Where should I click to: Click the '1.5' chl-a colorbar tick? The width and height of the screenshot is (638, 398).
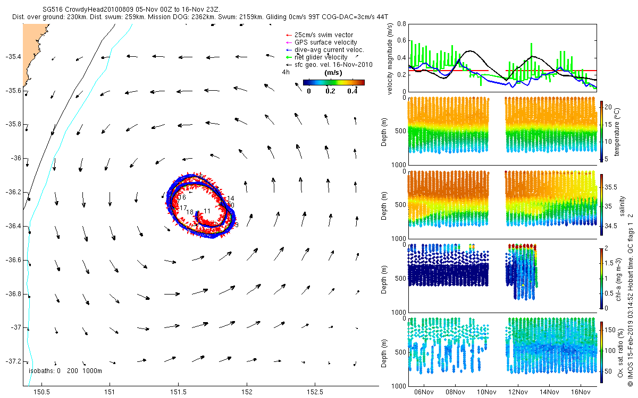610,263
